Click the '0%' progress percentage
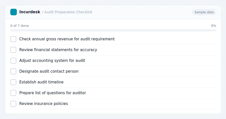The height and width of the screenshot is (119, 226). pyautogui.click(x=213, y=26)
